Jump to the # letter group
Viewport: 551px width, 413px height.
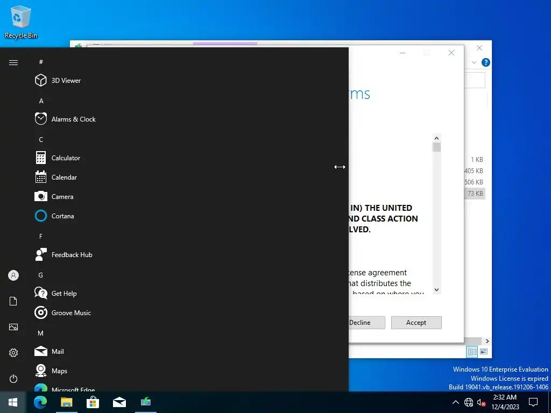coord(41,62)
